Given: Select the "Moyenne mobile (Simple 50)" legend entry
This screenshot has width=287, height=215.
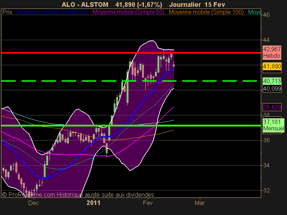Looking at the screenshot, I should tap(128, 12).
